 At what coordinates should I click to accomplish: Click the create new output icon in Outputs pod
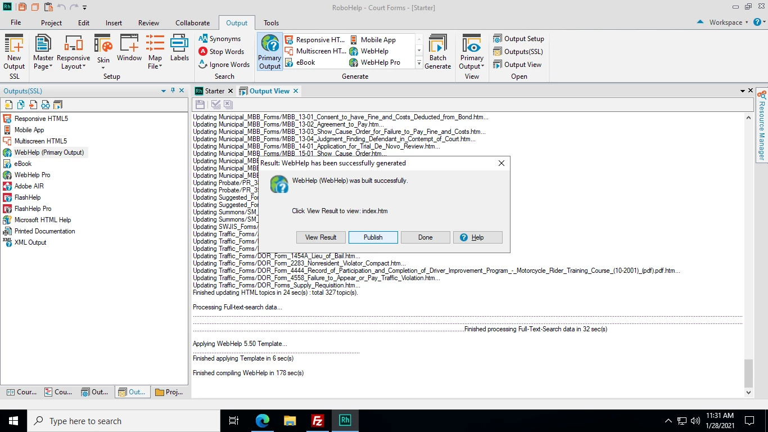(8, 105)
